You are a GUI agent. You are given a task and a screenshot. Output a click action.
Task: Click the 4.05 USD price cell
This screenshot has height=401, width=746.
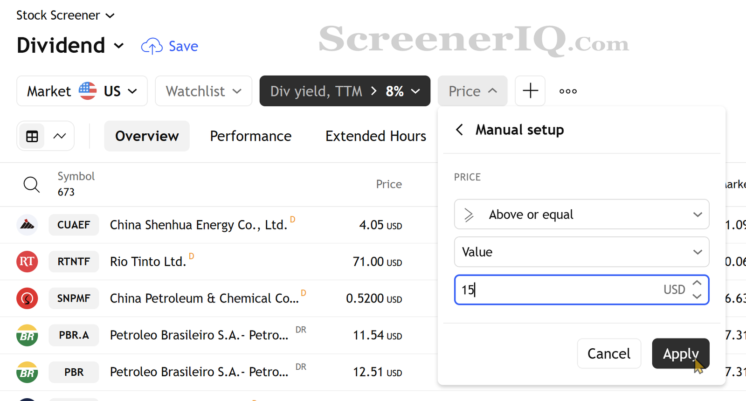tap(380, 225)
